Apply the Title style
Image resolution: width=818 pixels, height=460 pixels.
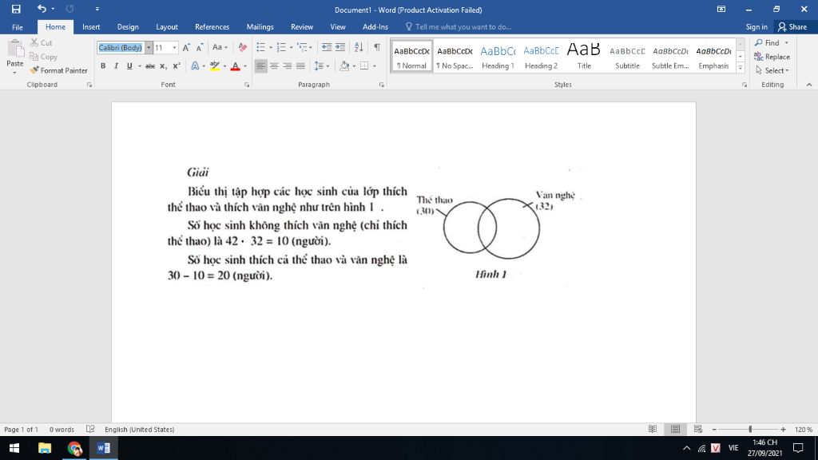click(x=584, y=57)
